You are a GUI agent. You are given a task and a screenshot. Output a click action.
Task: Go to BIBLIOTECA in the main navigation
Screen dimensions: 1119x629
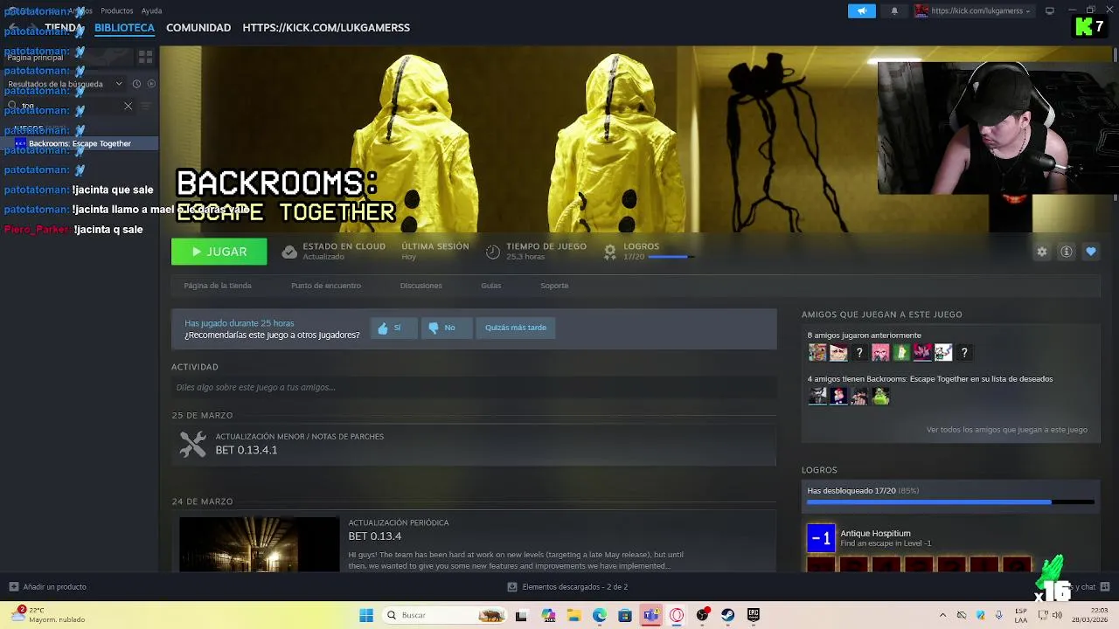point(124,28)
